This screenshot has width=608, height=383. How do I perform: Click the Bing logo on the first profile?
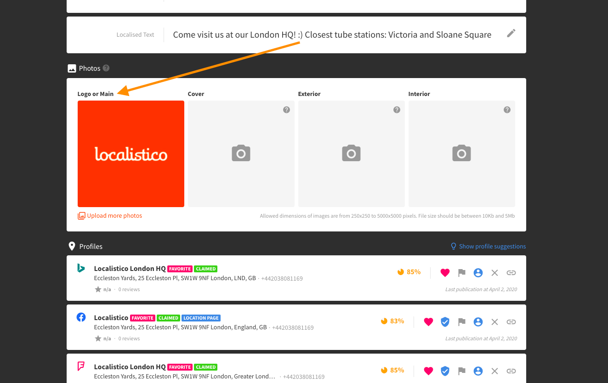81,268
